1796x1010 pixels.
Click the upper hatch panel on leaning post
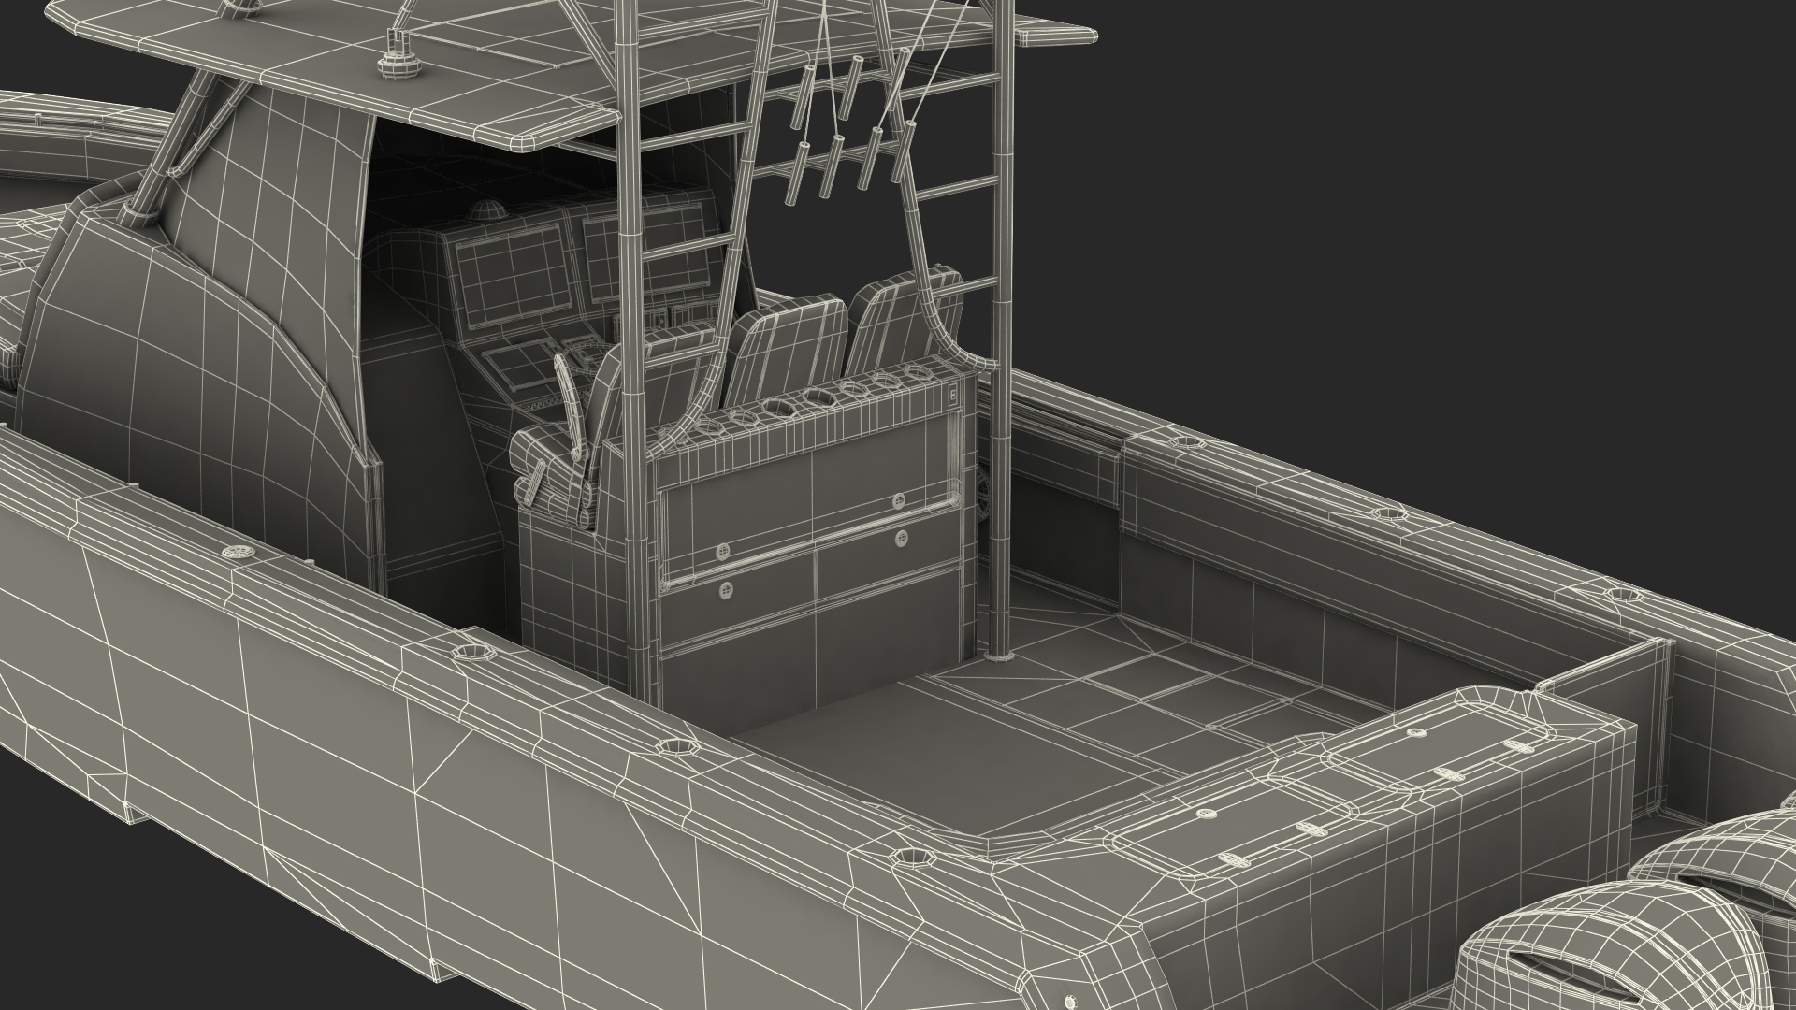pos(804,510)
